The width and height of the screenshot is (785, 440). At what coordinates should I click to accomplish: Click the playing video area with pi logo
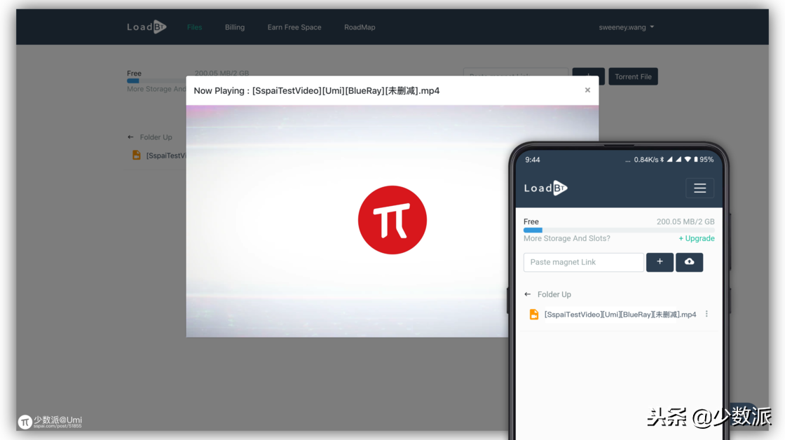point(392,220)
